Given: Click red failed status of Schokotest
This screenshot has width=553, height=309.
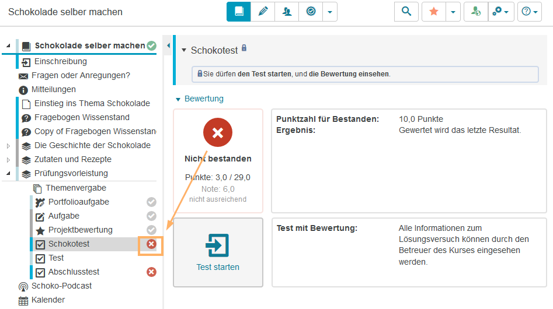Looking at the screenshot, I should coord(152,244).
